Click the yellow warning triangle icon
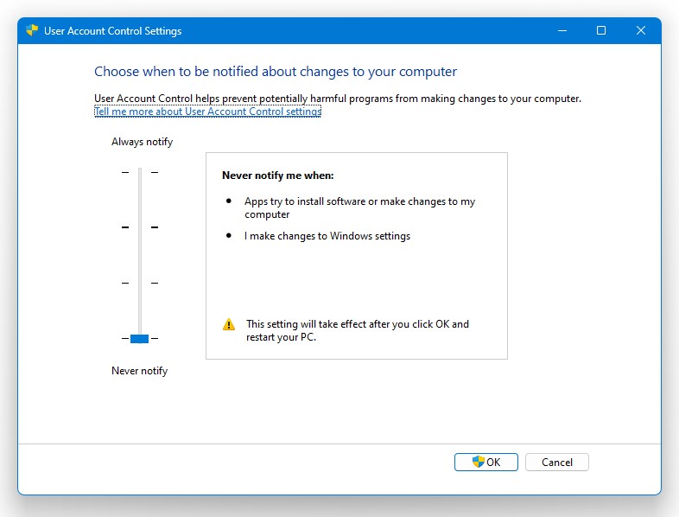The image size is (679, 517). pyautogui.click(x=228, y=325)
